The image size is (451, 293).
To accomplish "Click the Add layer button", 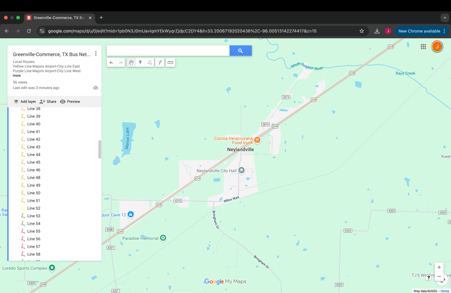I will coord(25,102).
